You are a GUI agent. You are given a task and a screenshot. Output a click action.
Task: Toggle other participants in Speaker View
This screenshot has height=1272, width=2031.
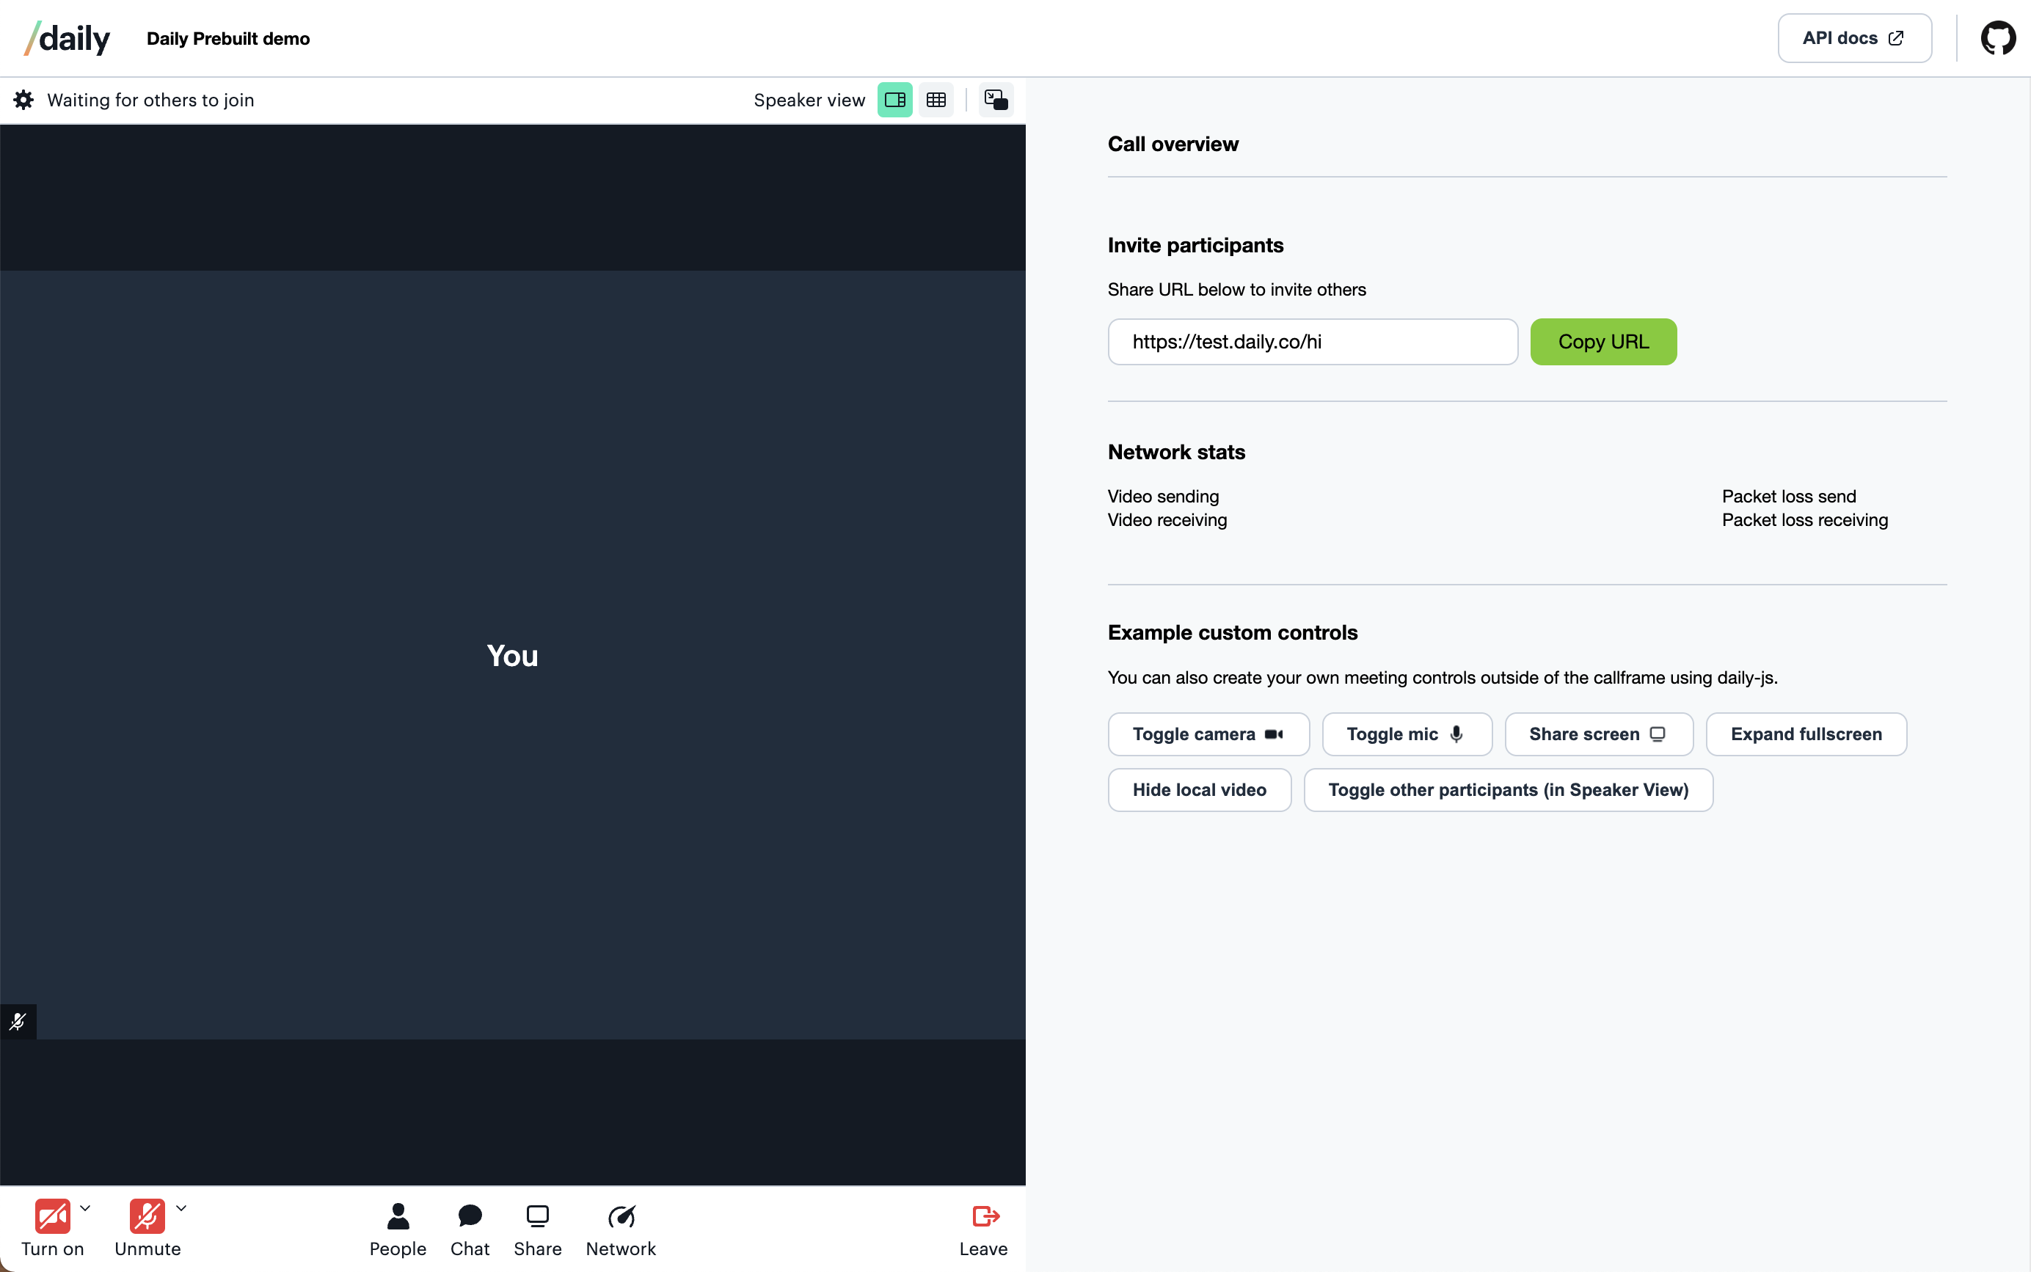tap(1508, 790)
